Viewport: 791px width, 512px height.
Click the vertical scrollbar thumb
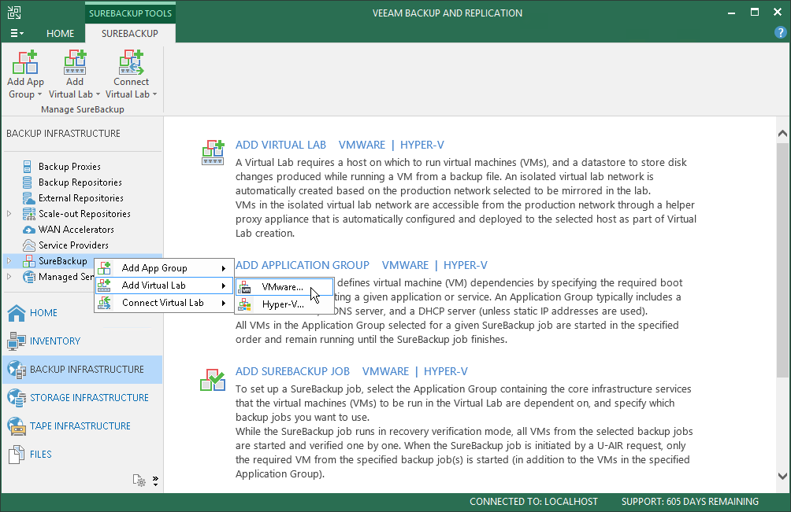tap(782, 260)
